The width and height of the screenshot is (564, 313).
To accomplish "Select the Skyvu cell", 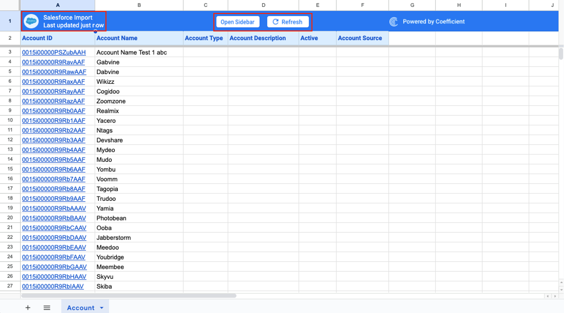I will [139, 277].
